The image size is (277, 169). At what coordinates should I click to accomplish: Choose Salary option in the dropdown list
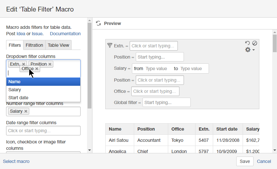click(x=43, y=90)
